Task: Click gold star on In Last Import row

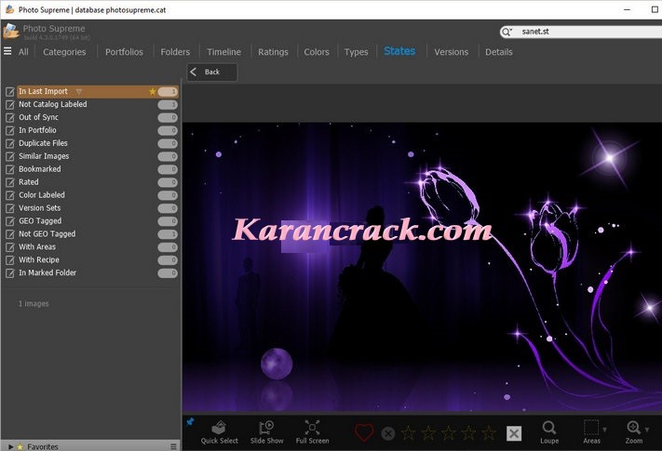Action: pyautogui.click(x=153, y=91)
